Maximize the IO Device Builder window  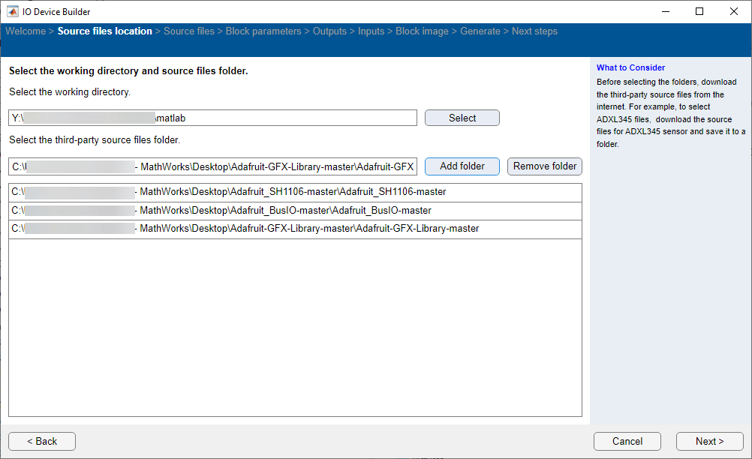(699, 11)
